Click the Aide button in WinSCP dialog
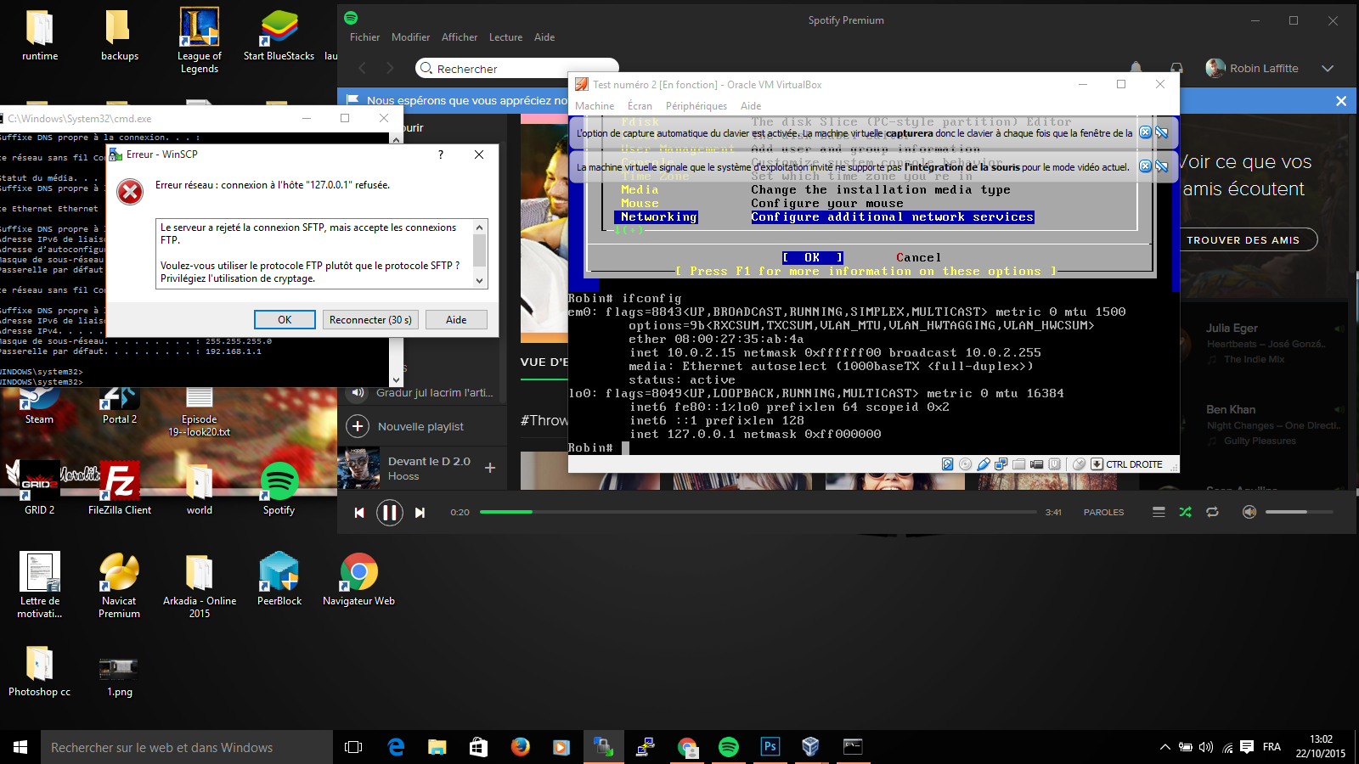Viewport: 1359px width, 764px height. point(456,319)
